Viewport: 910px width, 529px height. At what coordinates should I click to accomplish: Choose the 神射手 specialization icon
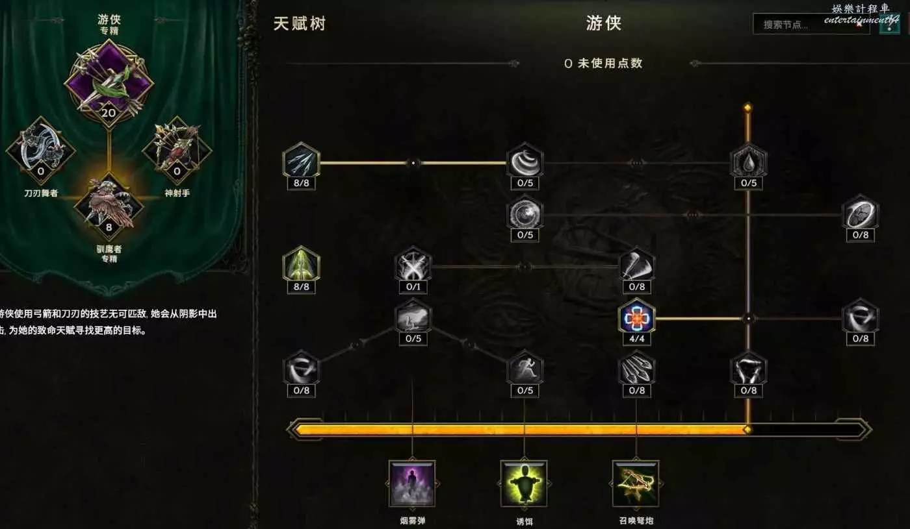[176, 151]
